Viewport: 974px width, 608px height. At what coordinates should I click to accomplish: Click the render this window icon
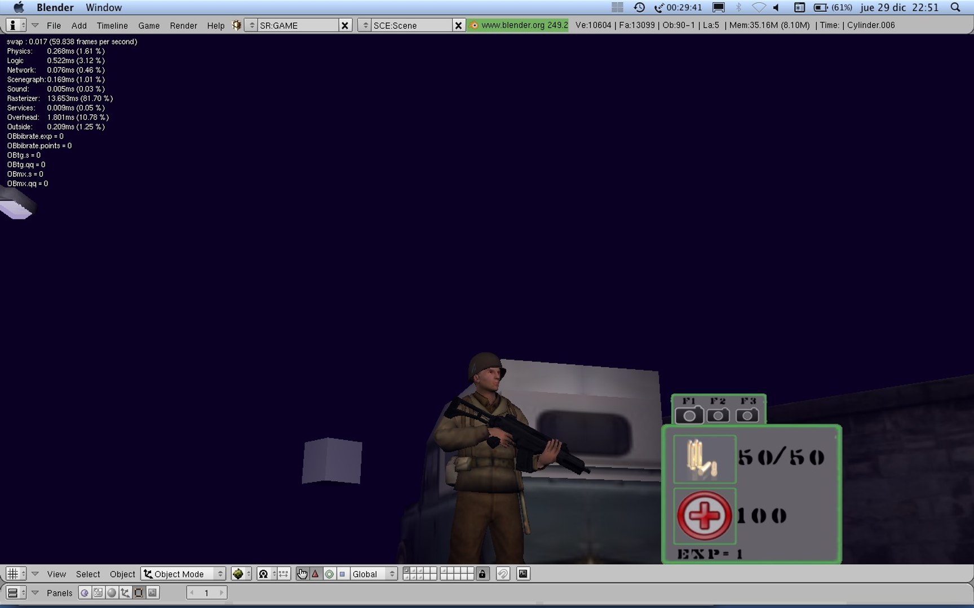(x=523, y=574)
